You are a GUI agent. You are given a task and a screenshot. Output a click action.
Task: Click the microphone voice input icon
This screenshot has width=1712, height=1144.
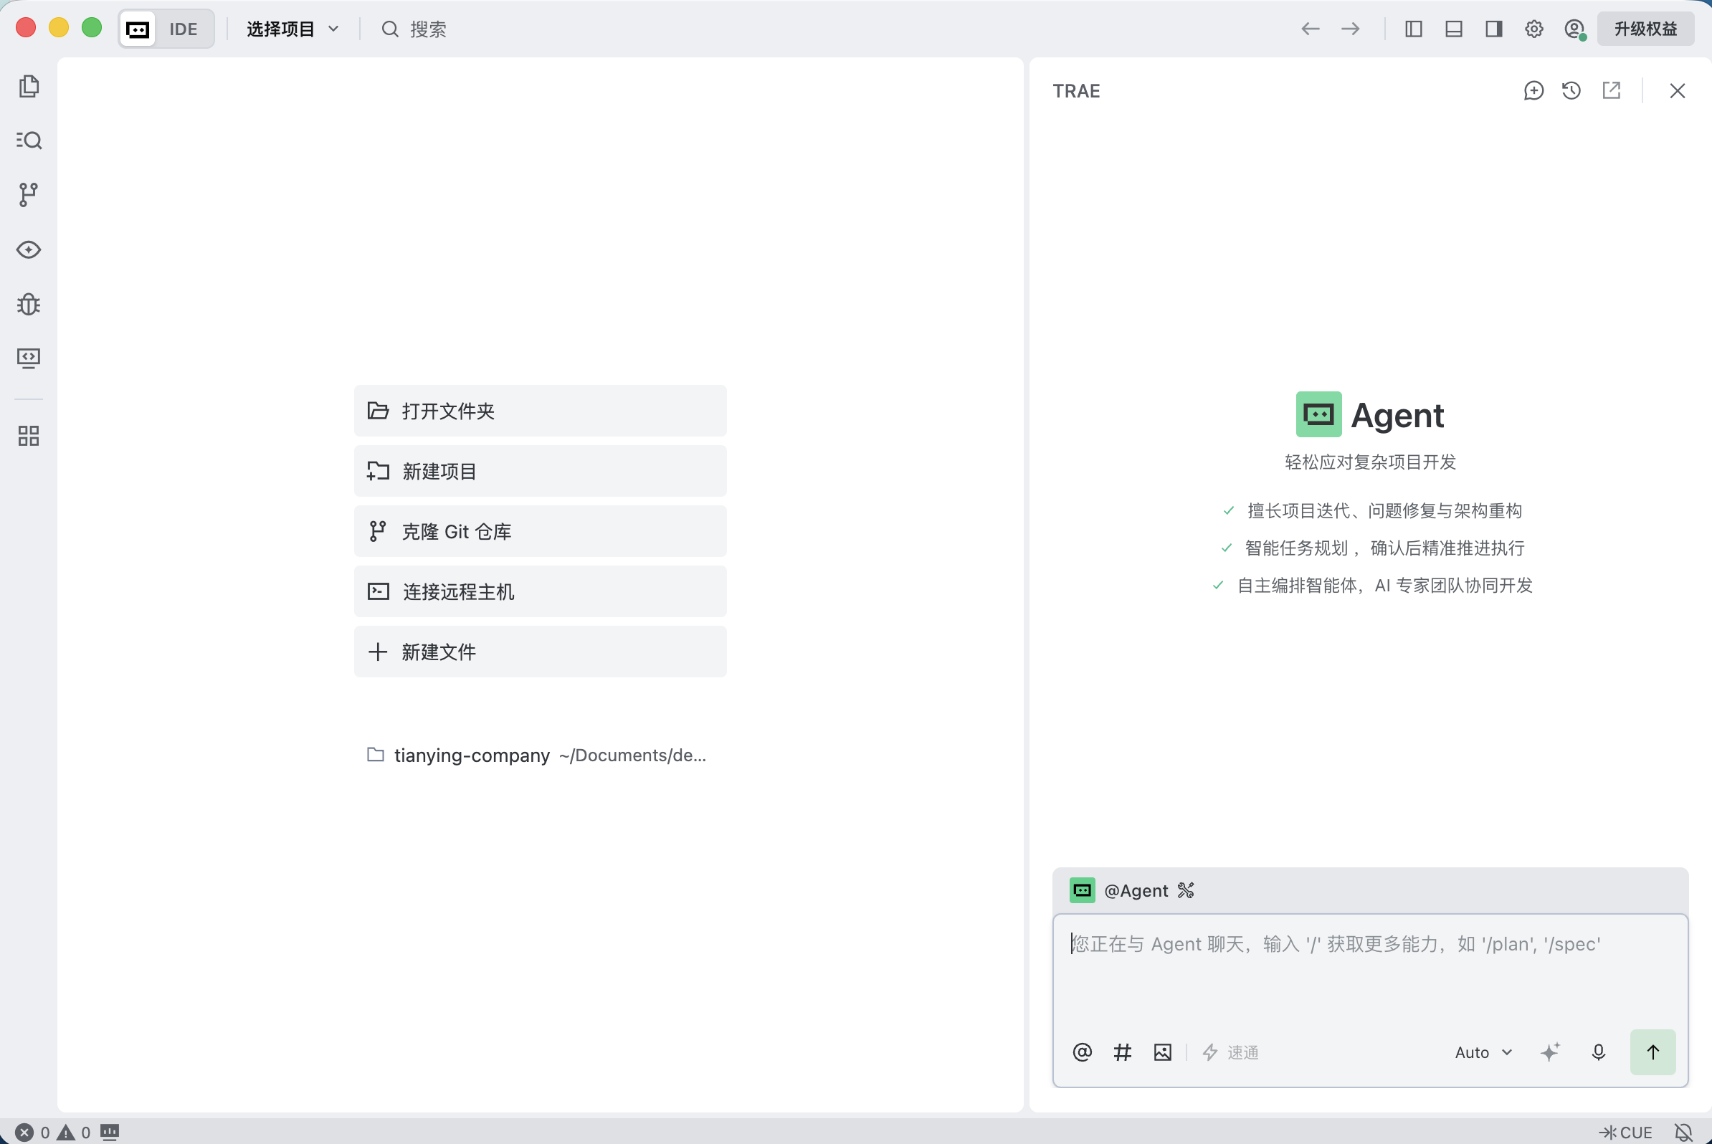[x=1598, y=1052]
